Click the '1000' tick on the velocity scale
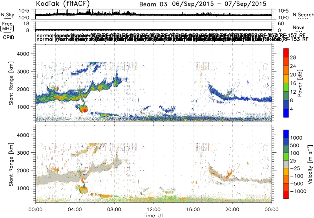Image resolution: width=314 pixels, height=218 pixels. 296,138
